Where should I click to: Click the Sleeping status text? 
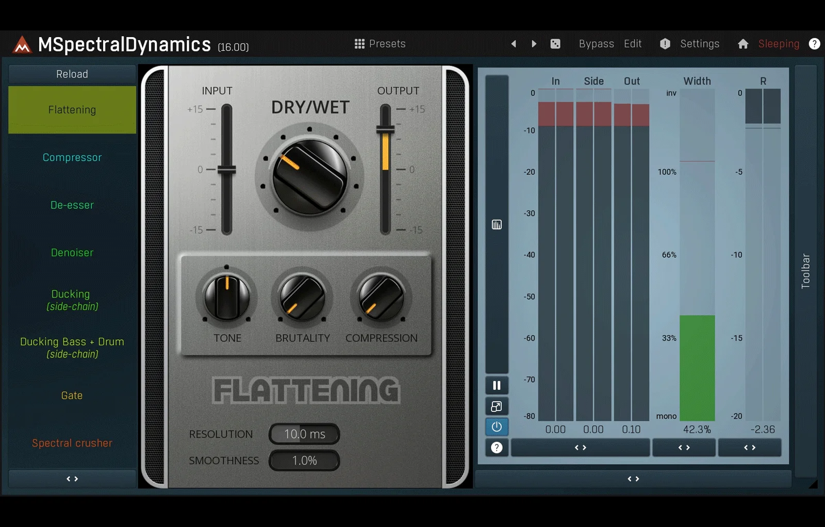coord(779,44)
